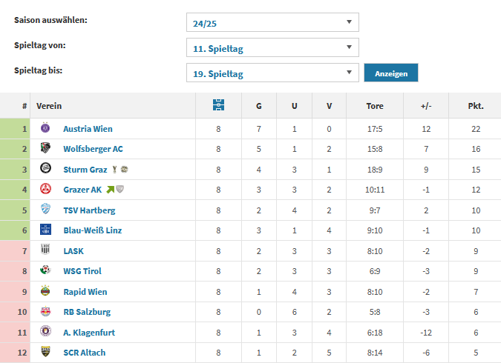Open the WSG Tirol team link

[x=82, y=271]
